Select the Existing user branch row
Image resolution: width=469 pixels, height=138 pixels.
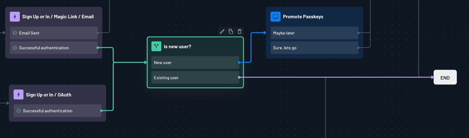point(195,77)
